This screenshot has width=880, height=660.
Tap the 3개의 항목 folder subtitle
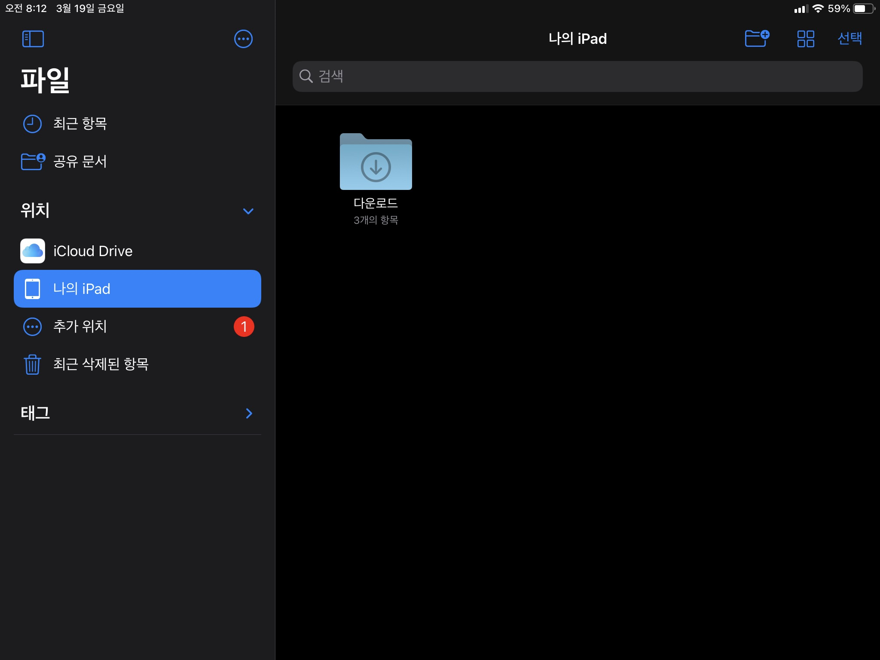(x=376, y=220)
